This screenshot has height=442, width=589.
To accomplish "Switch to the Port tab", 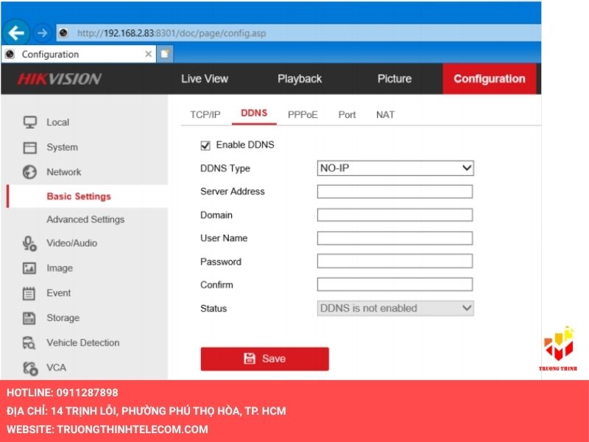I will click(347, 115).
